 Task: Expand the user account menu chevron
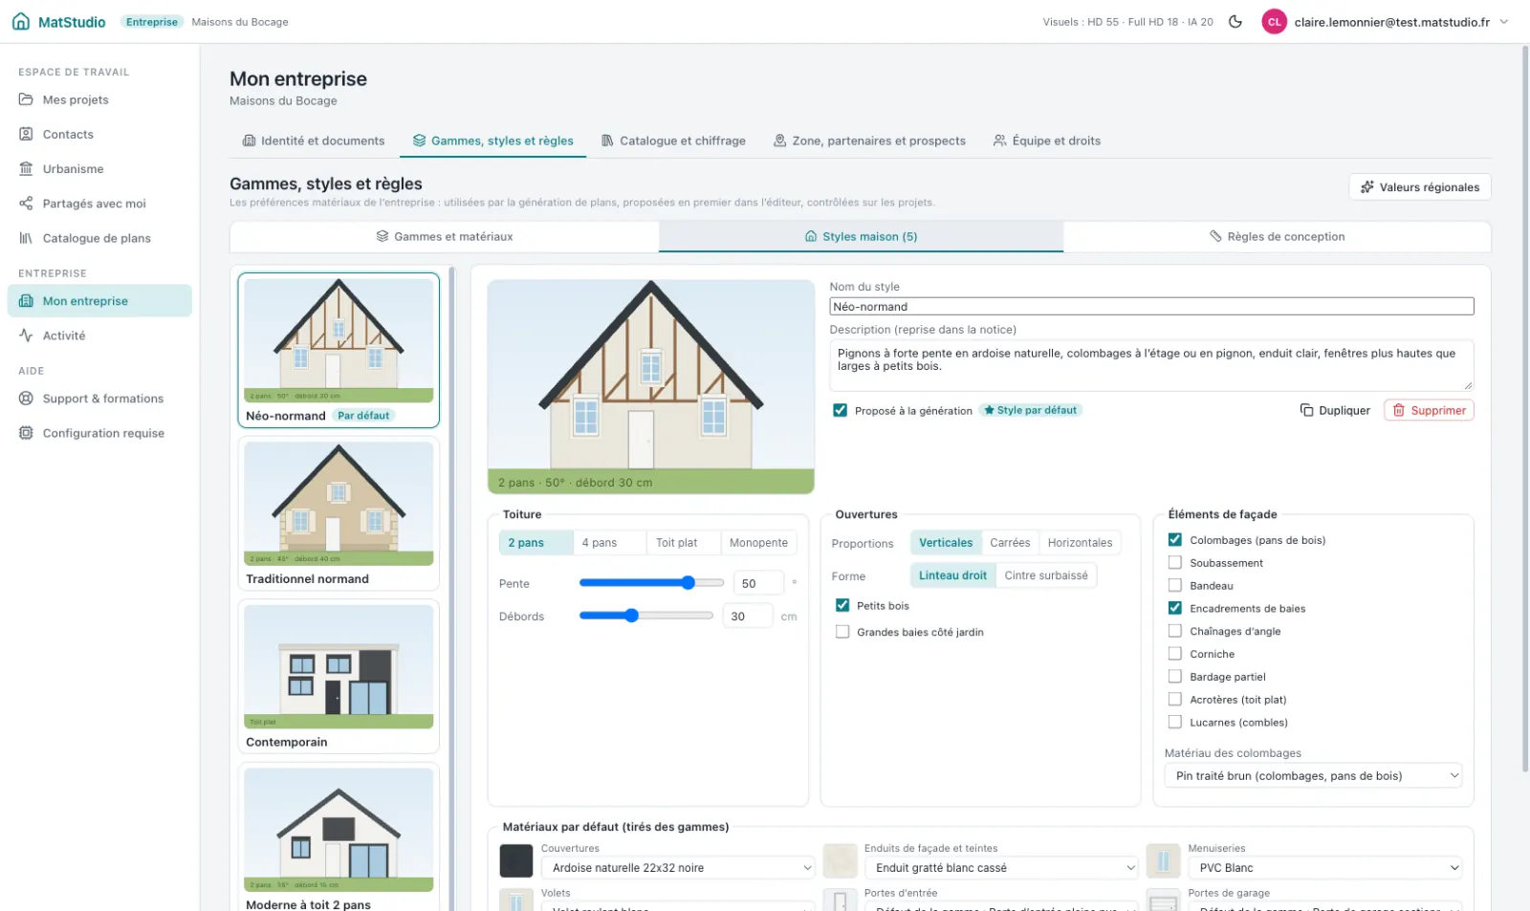[1504, 21]
